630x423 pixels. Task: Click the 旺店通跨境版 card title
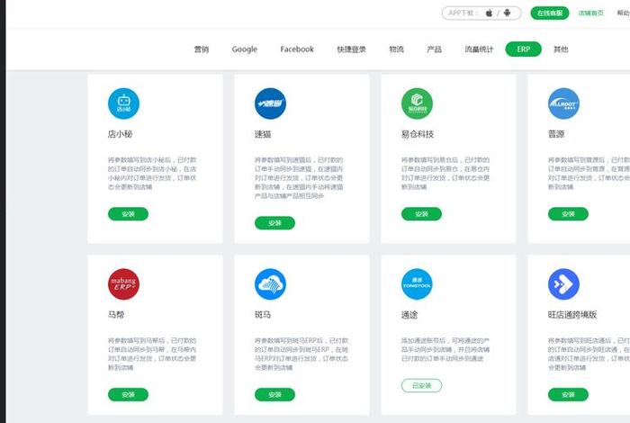pyautogui.click(x=572, y=314)
